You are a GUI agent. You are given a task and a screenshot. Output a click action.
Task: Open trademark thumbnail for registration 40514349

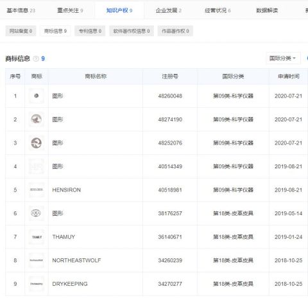(37, 166)
